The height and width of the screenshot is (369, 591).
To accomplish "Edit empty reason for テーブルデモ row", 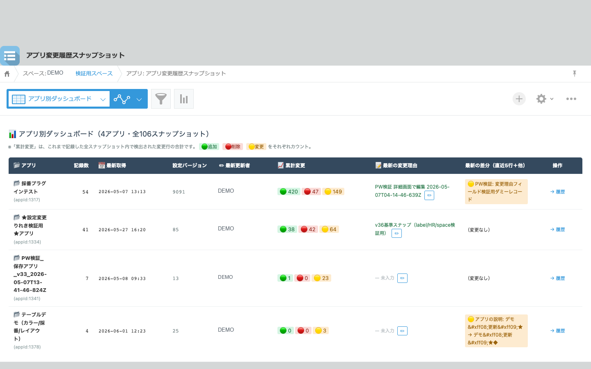I will click(402, 331).
